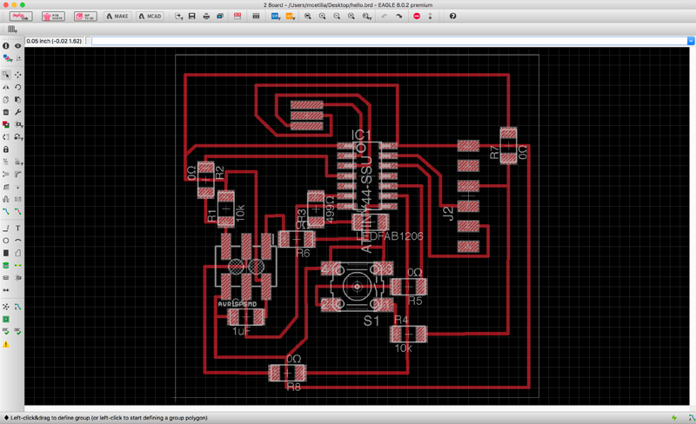Select the Group selection tool

click(6, 75)
